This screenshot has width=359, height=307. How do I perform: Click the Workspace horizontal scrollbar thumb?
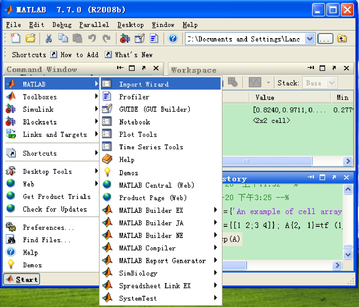[266, 161]
